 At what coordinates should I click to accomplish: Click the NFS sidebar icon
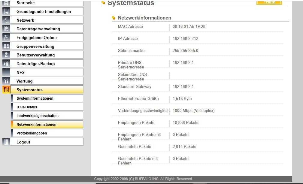pyautogui.click(x=6, y=72)
